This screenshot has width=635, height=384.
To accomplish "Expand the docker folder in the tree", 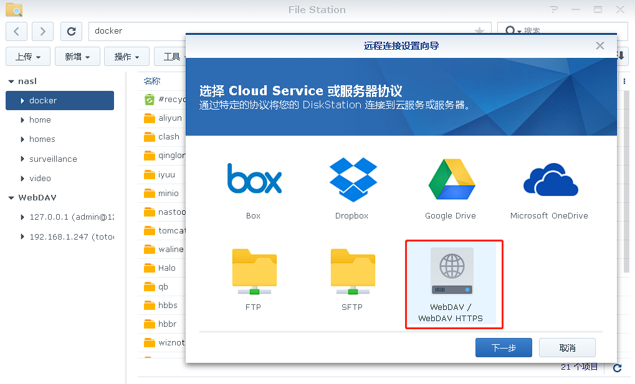I will pyautogui.click(x=22, y=101).
